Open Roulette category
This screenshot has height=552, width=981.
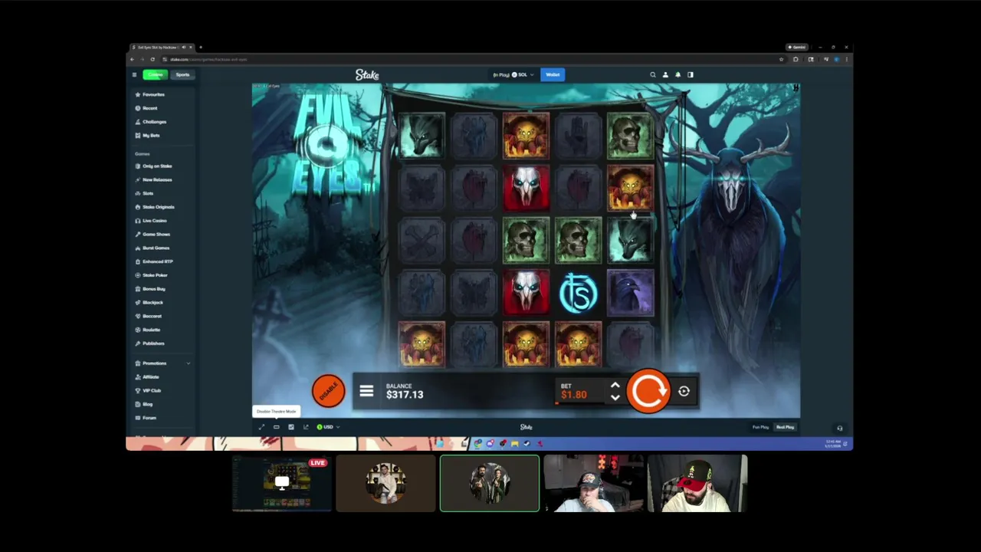(148, 330)
